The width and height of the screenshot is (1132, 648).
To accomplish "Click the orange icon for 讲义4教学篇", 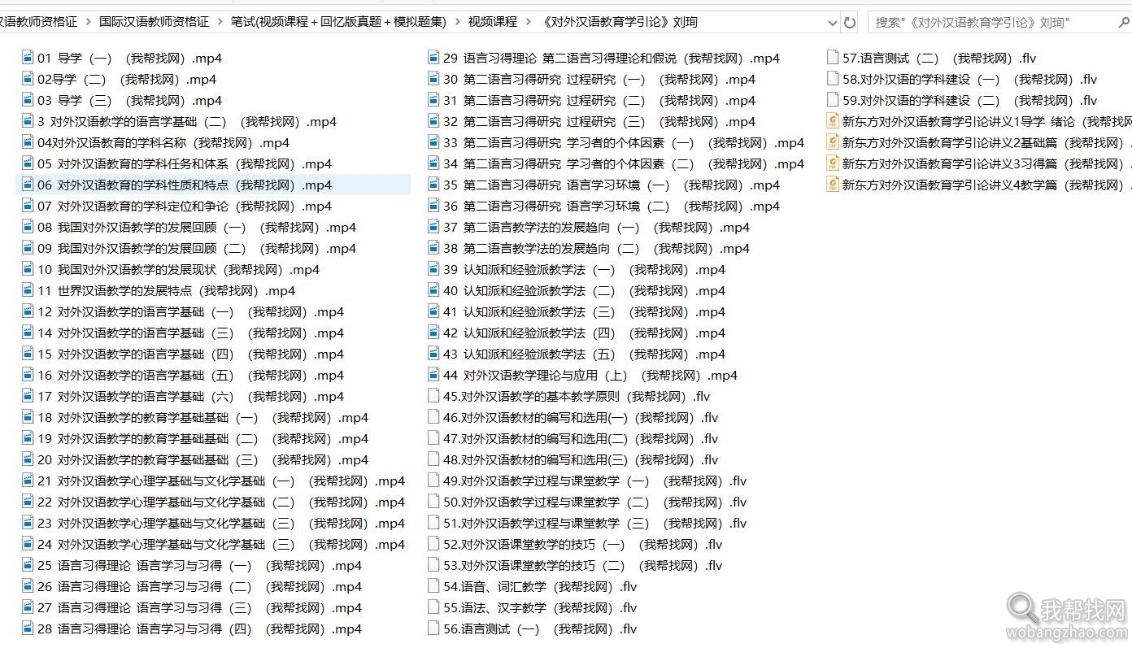I will click(x=832, y=185).
